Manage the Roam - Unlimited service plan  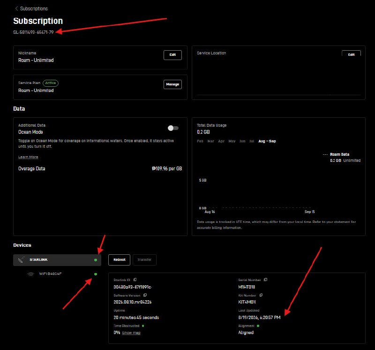point(172,84)
